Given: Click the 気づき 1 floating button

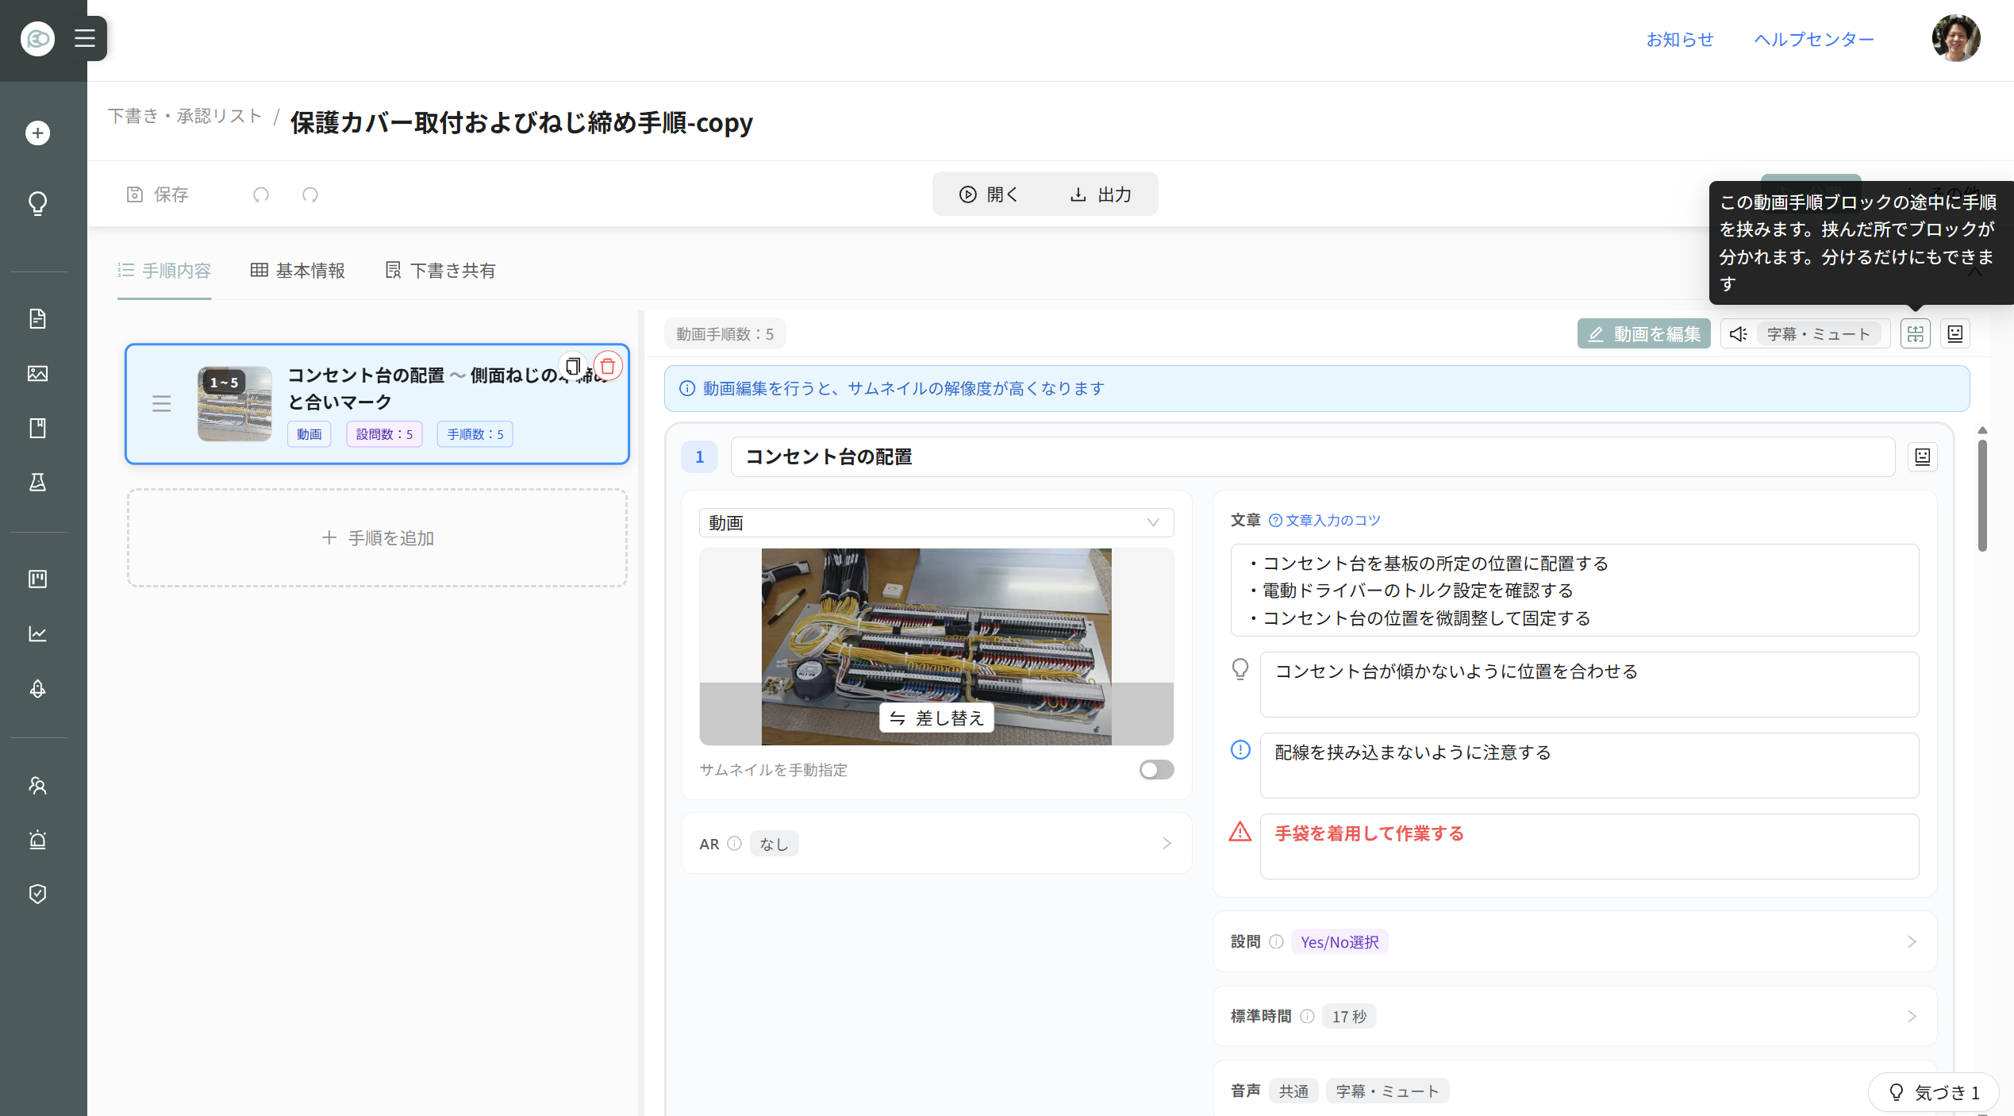Looking at the screenshot, I should tap(1934, 1092).
